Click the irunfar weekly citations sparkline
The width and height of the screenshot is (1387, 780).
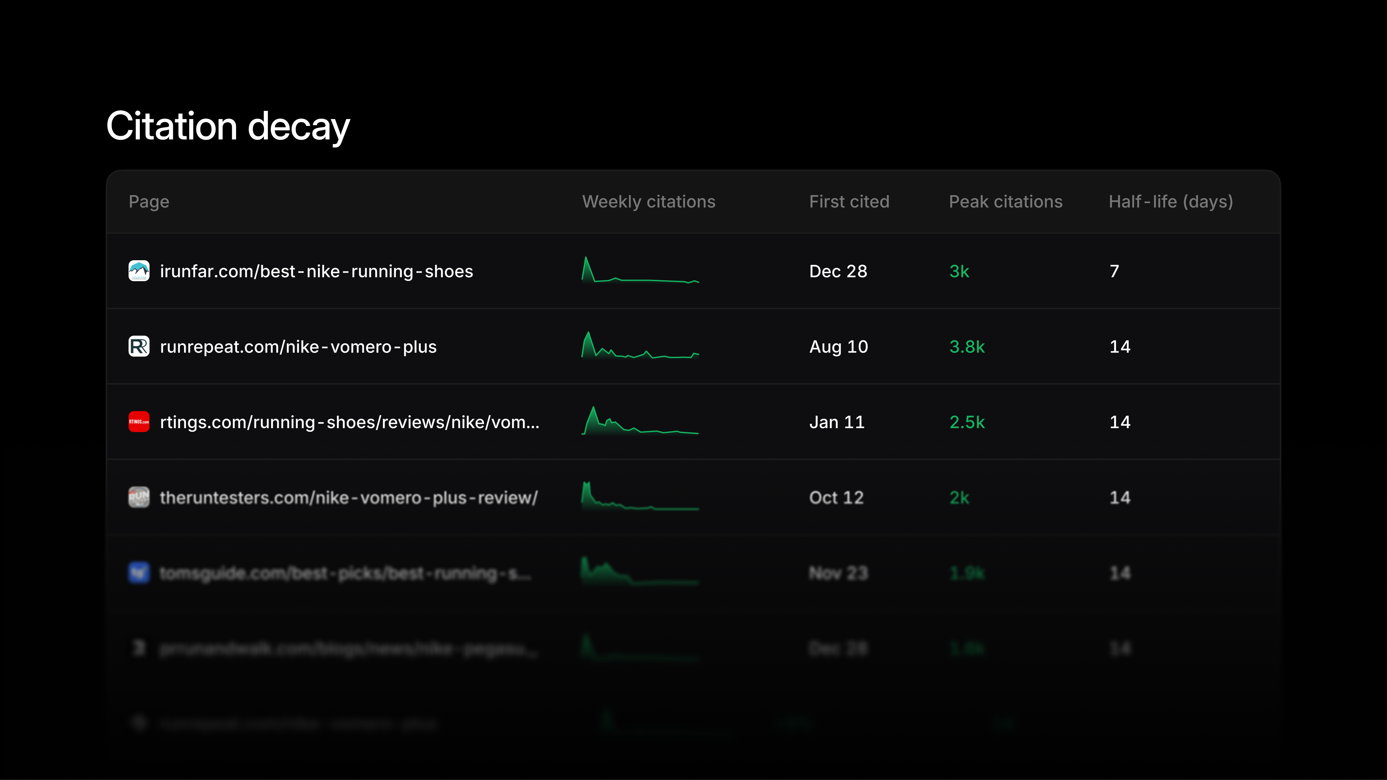pyautogui.click(x=640, y=270)
